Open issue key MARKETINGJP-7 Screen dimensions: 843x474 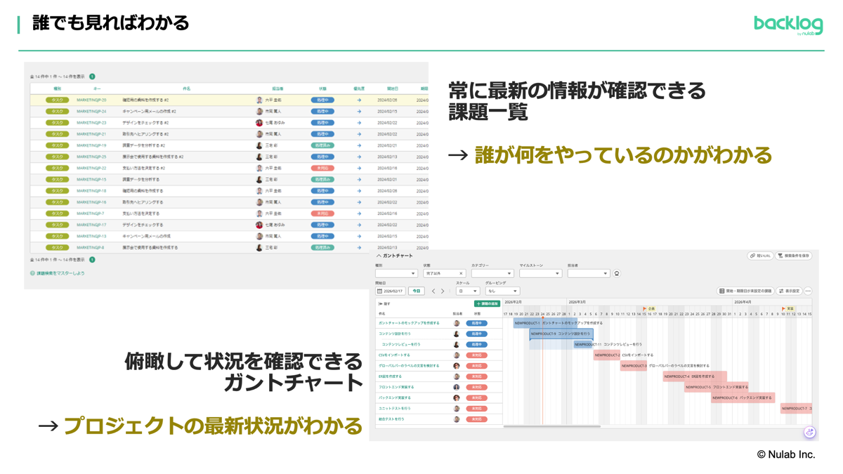pyautogui.click(x=91, y=213)
